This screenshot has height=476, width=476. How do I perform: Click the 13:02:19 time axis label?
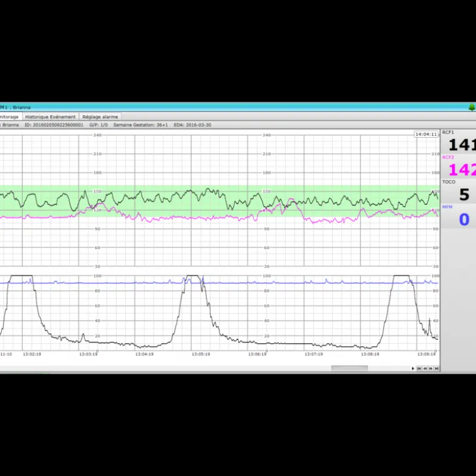32,354
